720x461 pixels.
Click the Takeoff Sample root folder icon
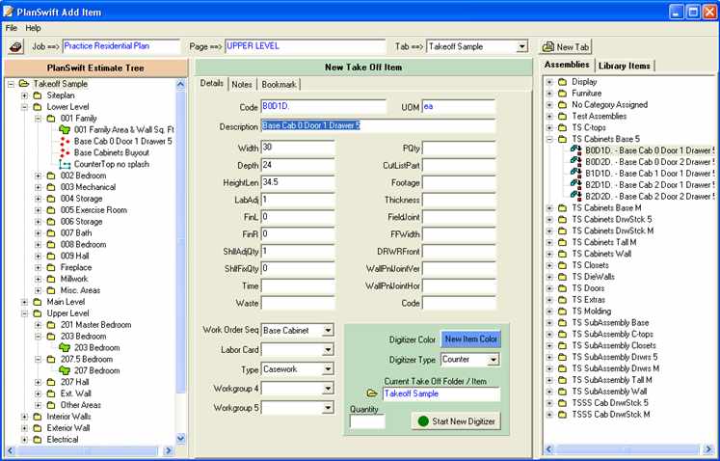[24, 84]
